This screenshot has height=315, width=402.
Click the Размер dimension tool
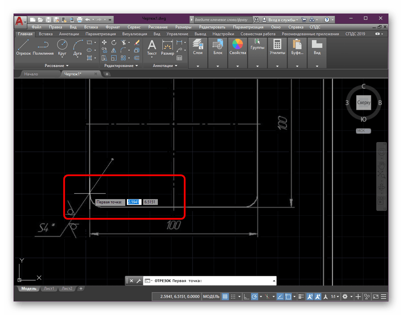point(168,47)
